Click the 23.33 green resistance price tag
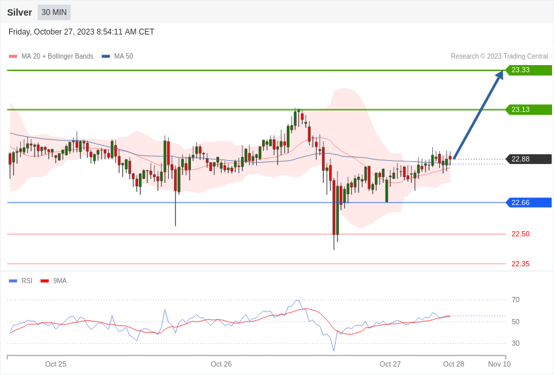Viewport: 554px width, 375px height. 529,70
